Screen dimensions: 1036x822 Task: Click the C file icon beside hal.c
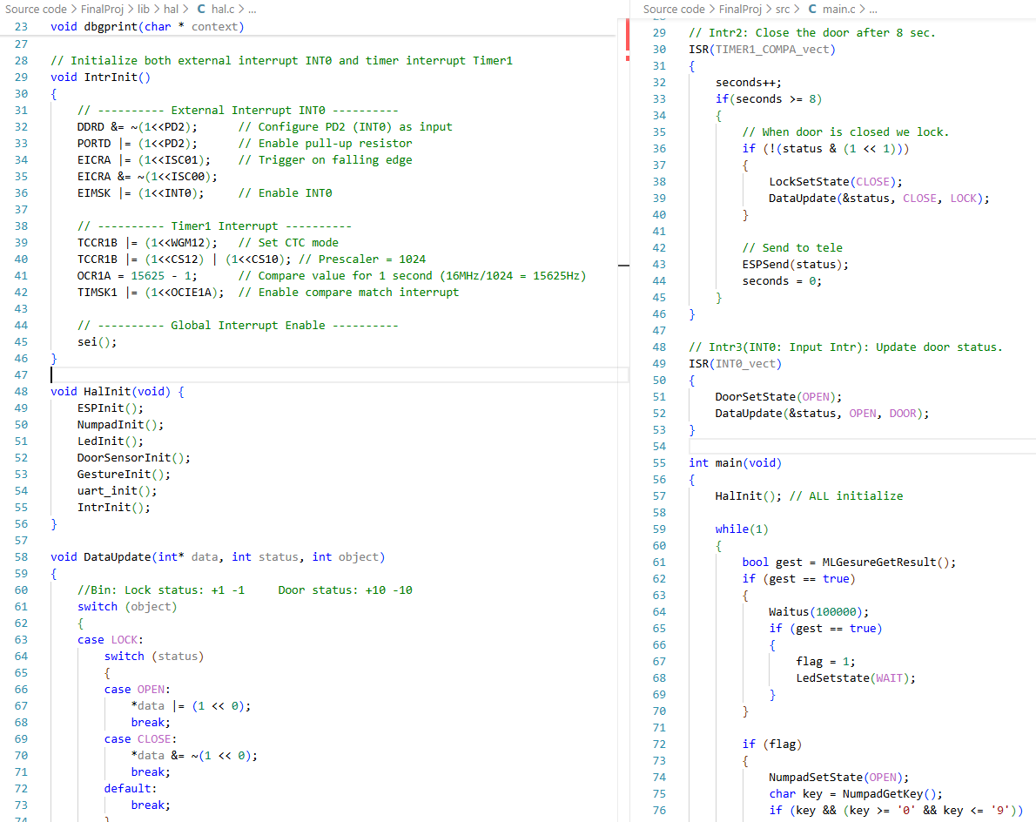tap(202, 9)
